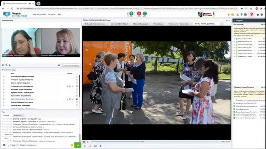Switch to the выставка22.05.20.pdf tab
Screen dimensions: 266x149
tap(119, 24)
